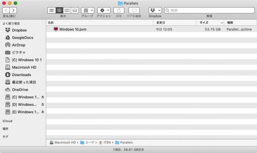The image size is (257, 153).
Task: Expand the Locations (場所) sidebar section
Action: coord(5,129)
